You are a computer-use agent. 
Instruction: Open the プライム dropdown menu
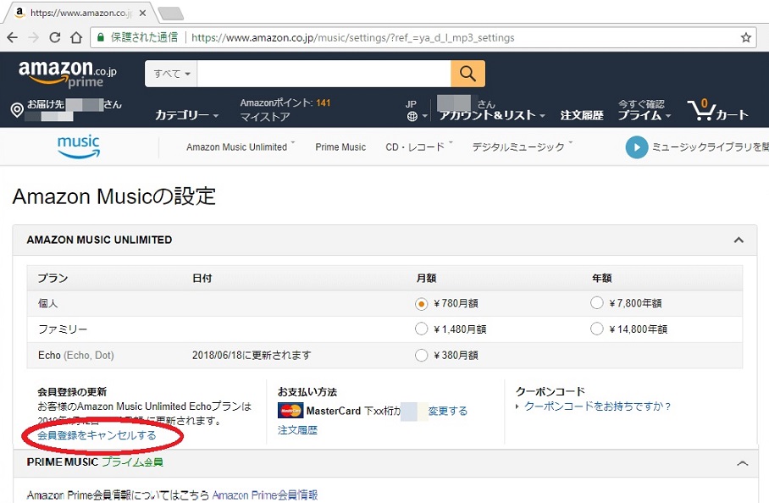(644, 115)
